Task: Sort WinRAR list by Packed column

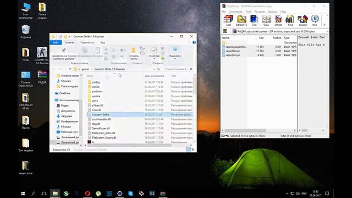Action: [x=277, y=38]
